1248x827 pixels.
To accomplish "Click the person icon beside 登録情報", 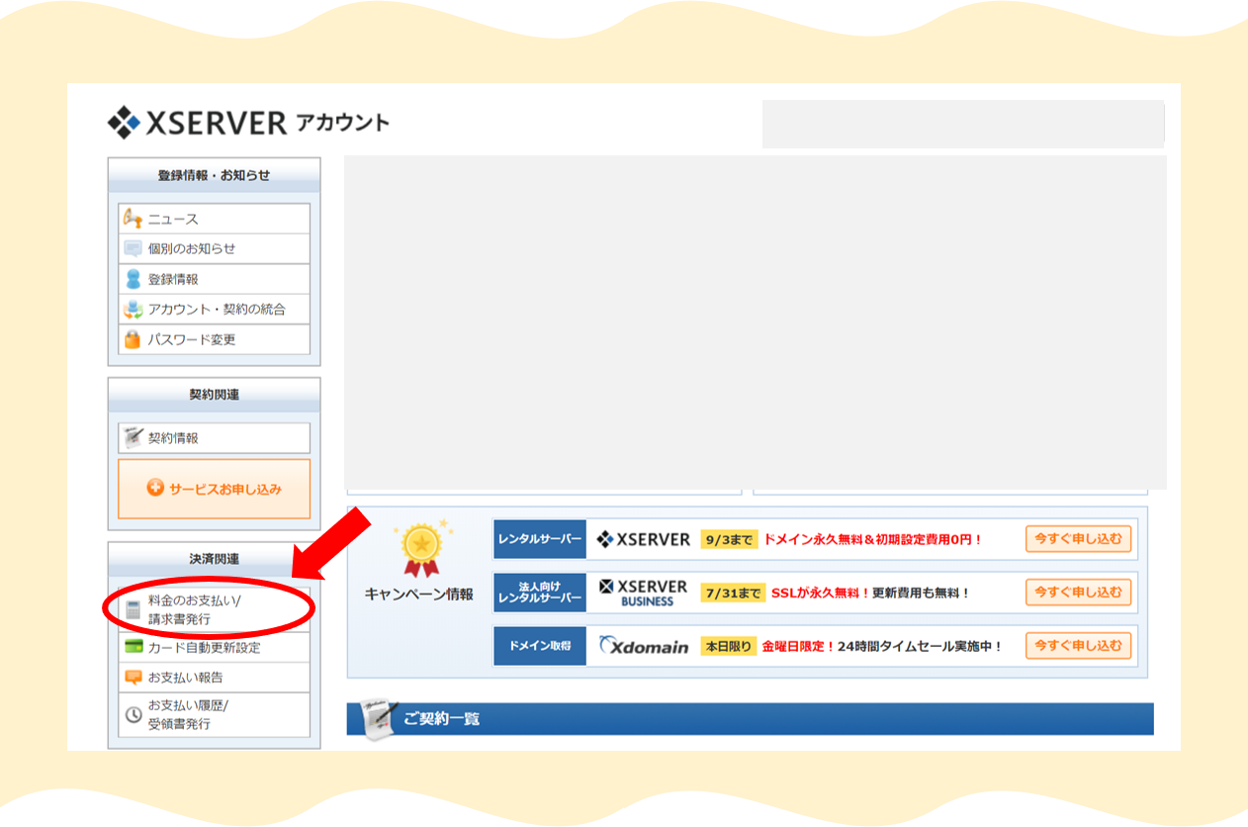I will [133, 279].
